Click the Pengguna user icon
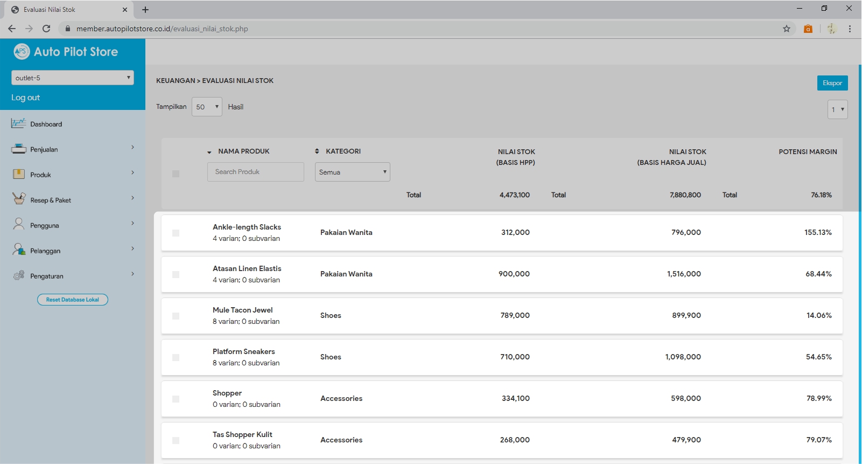This screenshot has width=862, height=464. 18,224
